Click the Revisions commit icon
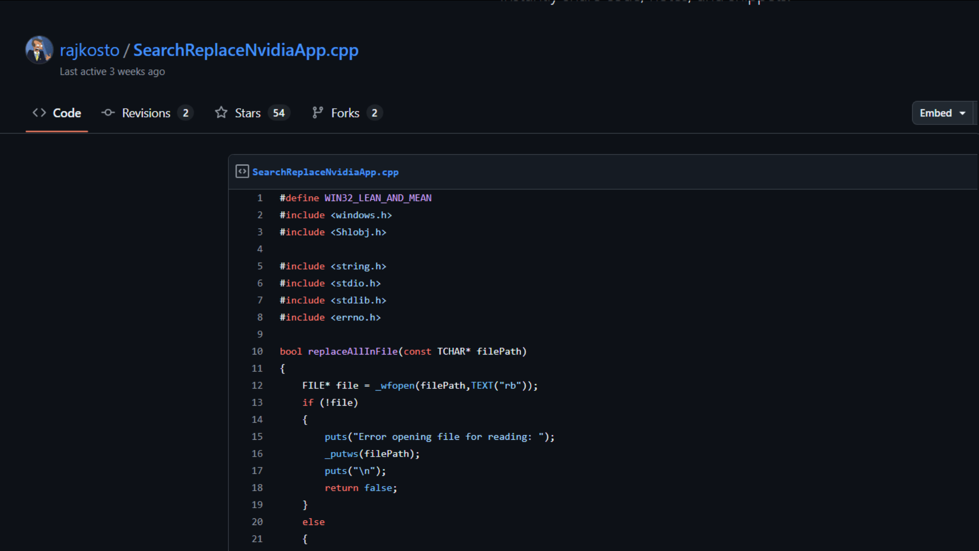The width and height of the screenshot is (979, 551). point(108,113)
